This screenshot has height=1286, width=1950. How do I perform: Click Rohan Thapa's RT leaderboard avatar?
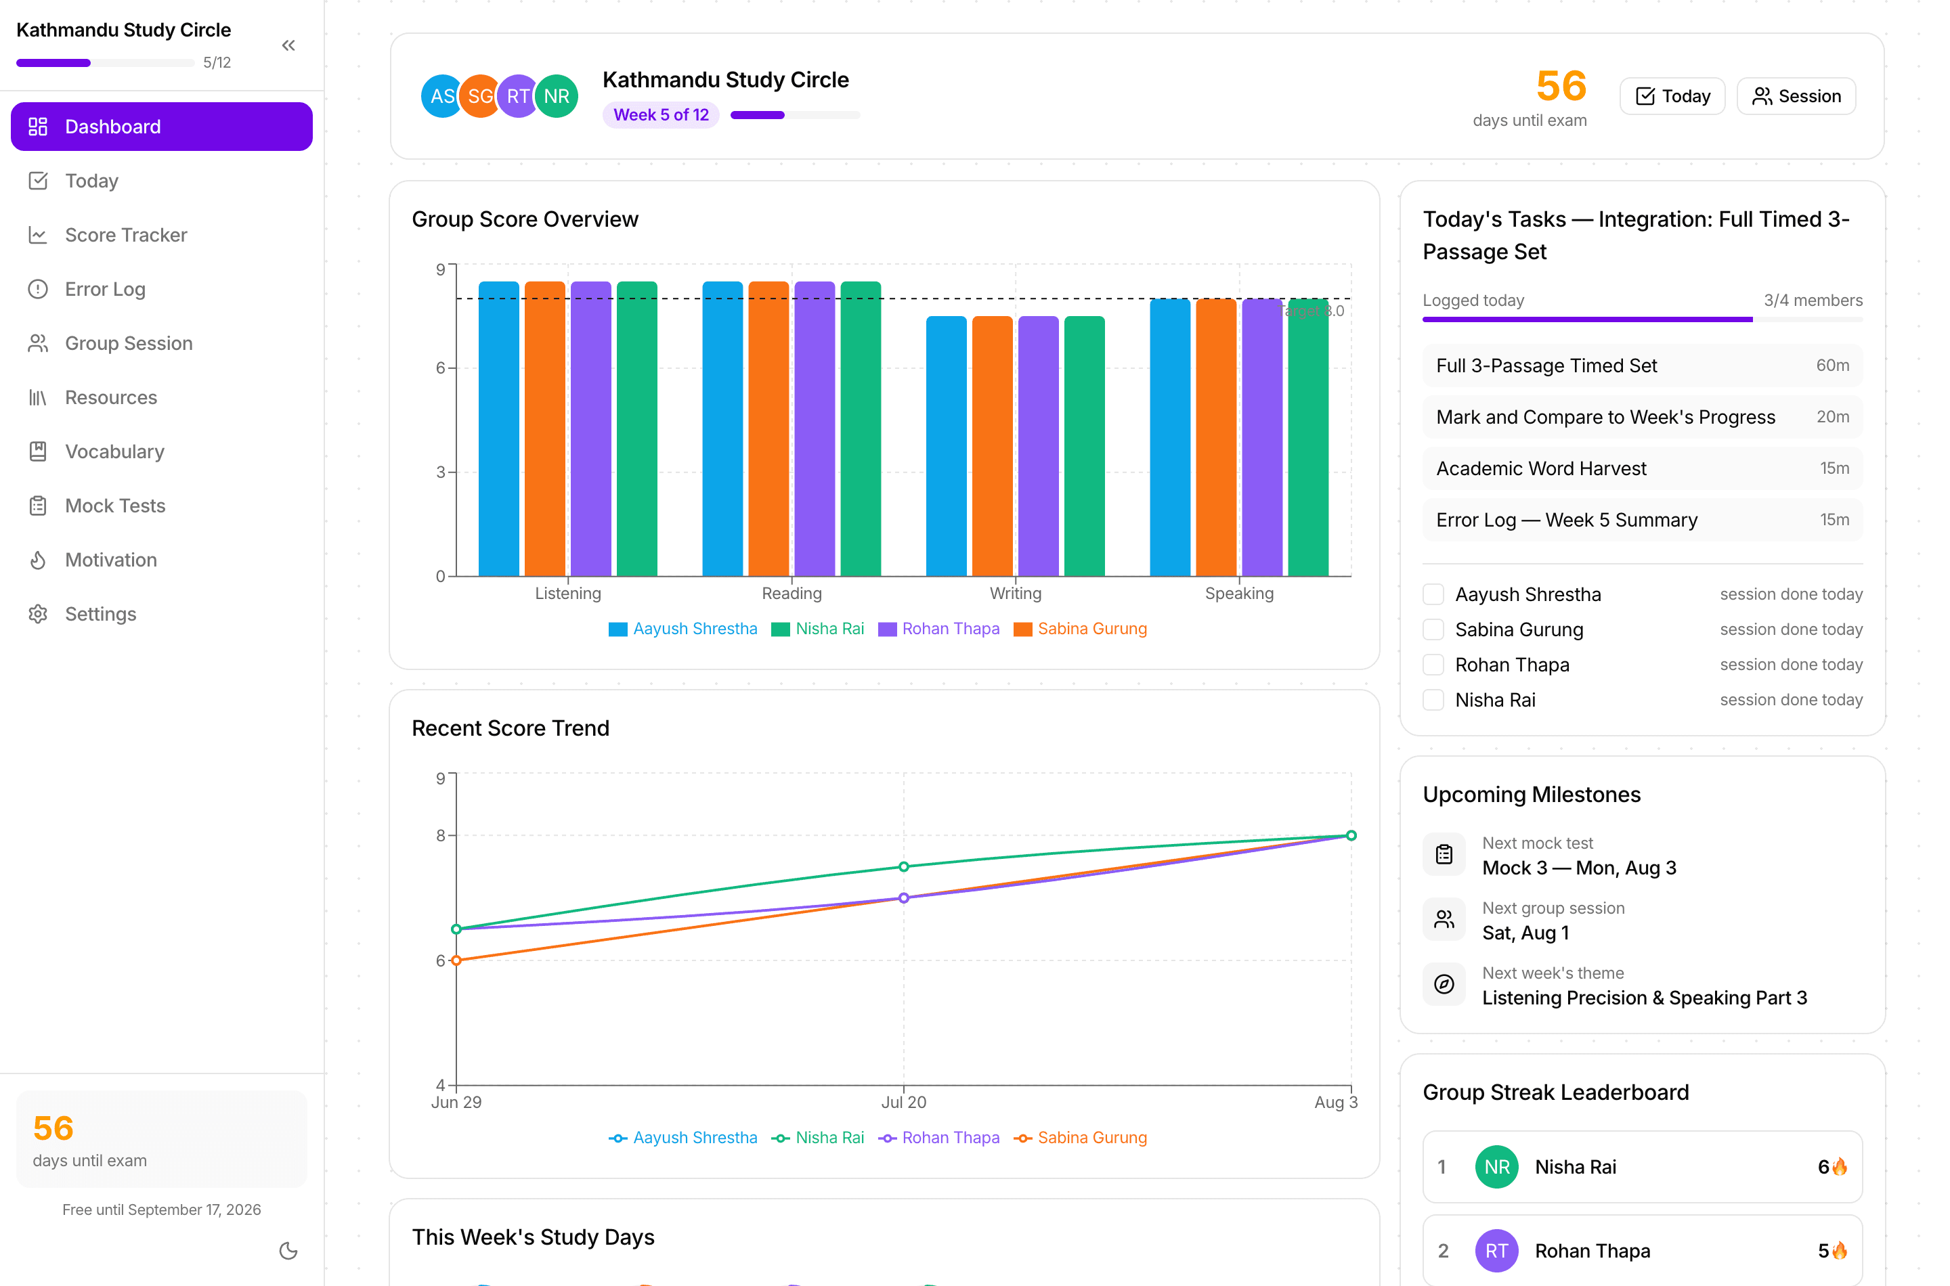coord(1496,1250)
